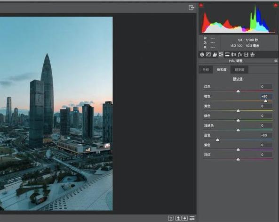
Task: Click the 1/100 秒 shutter speed text
Action: tap(252, 40)
